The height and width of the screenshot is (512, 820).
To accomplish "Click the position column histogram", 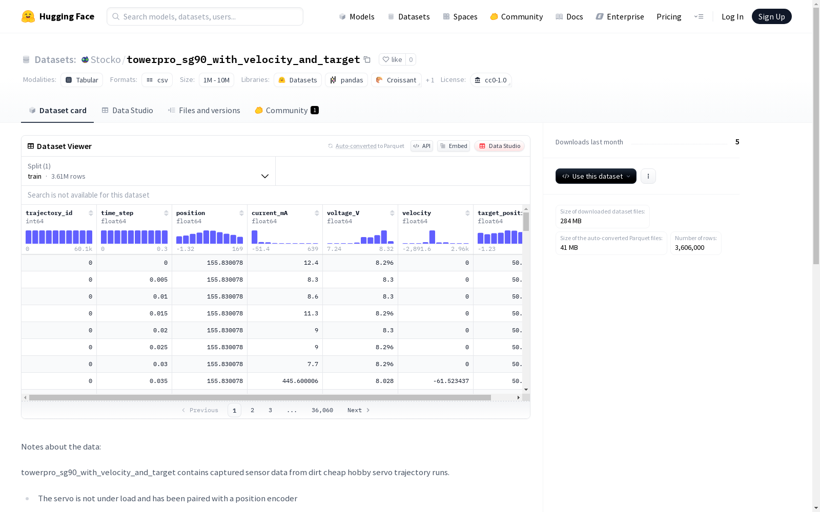I will [x=210, y=237].
